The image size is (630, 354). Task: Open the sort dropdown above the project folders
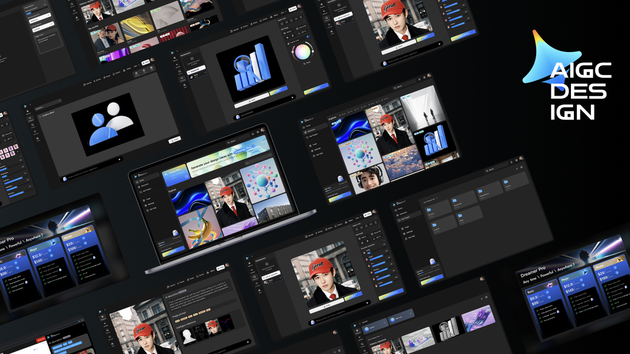click(x=430, y=199)
